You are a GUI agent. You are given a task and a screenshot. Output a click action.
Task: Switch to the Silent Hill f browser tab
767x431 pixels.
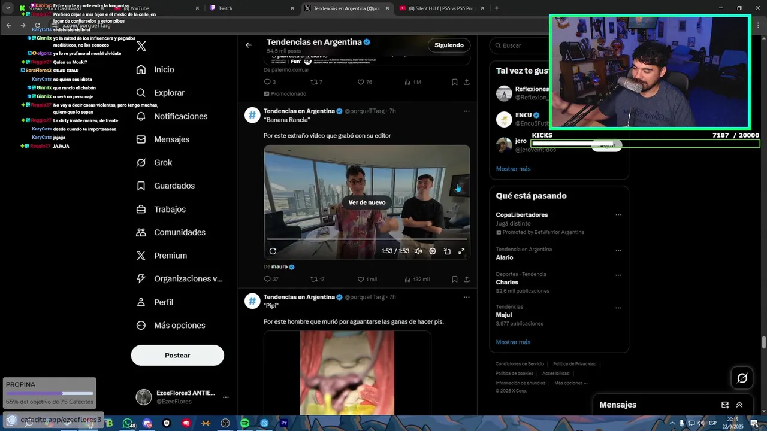(440, 8)
